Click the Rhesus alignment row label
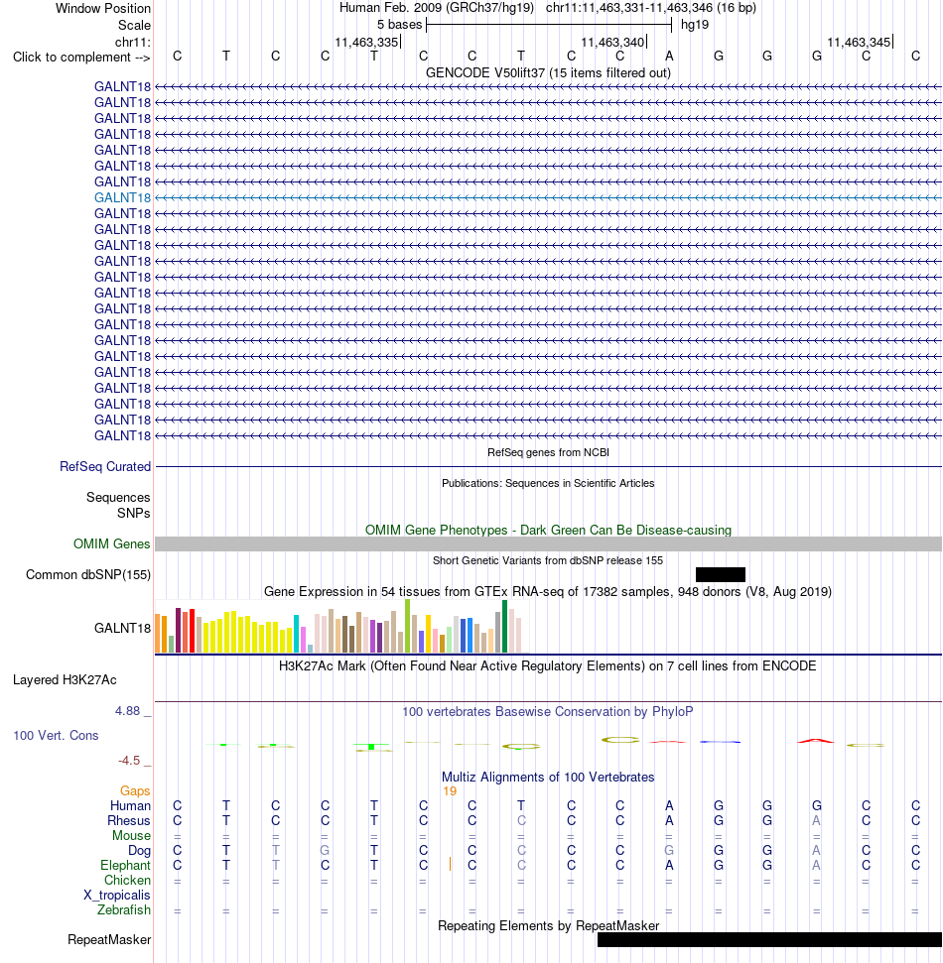Image resolution: width=943 pixels, height=963 pixels. click(x=128, y=821)
